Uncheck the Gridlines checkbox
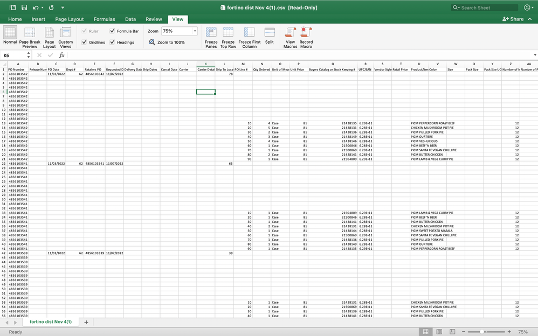This screenshot has width=538, height=336. click(x=85, y=42)
